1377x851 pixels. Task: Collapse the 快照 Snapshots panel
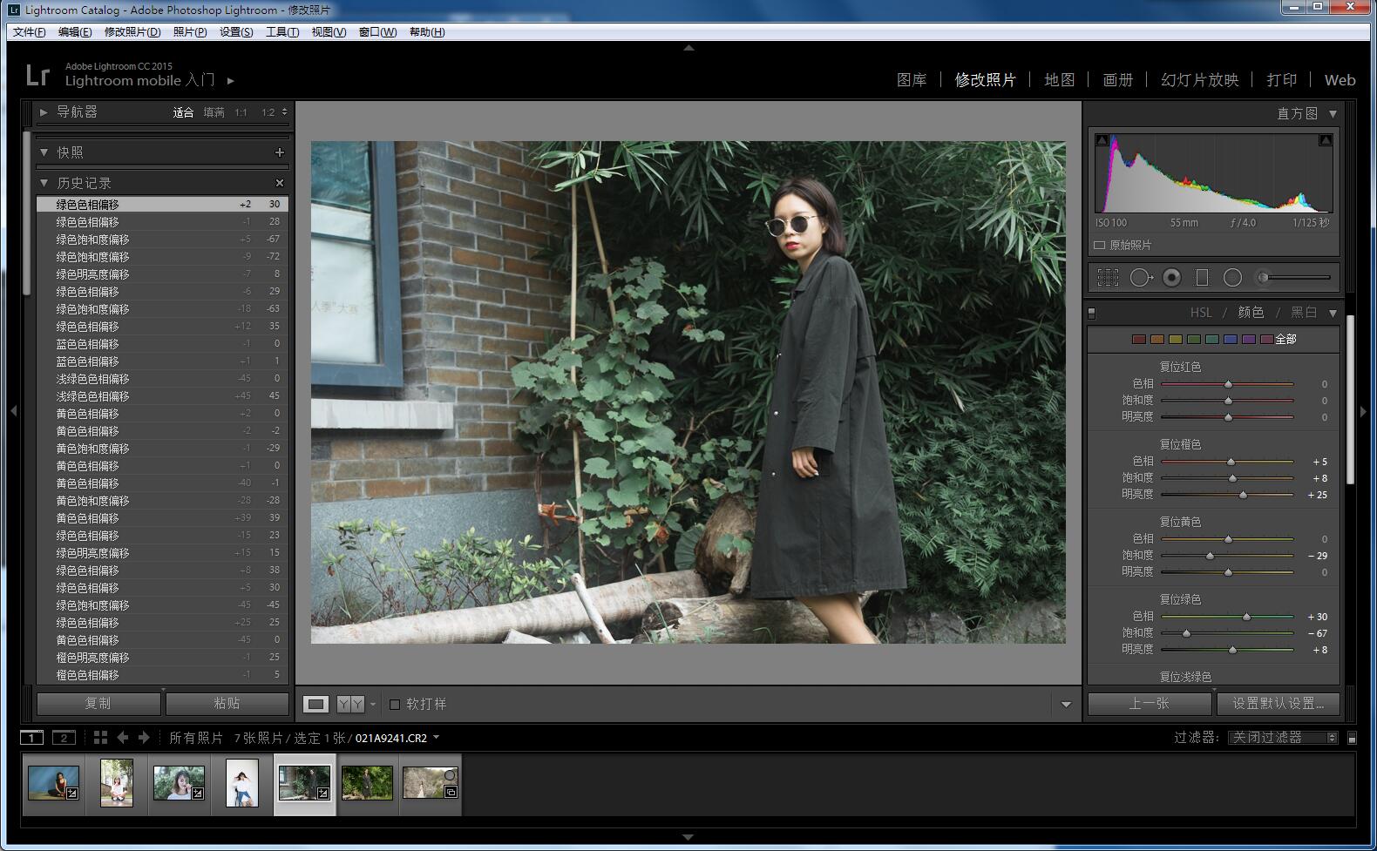pyautogui.click(x=44, y=152)
